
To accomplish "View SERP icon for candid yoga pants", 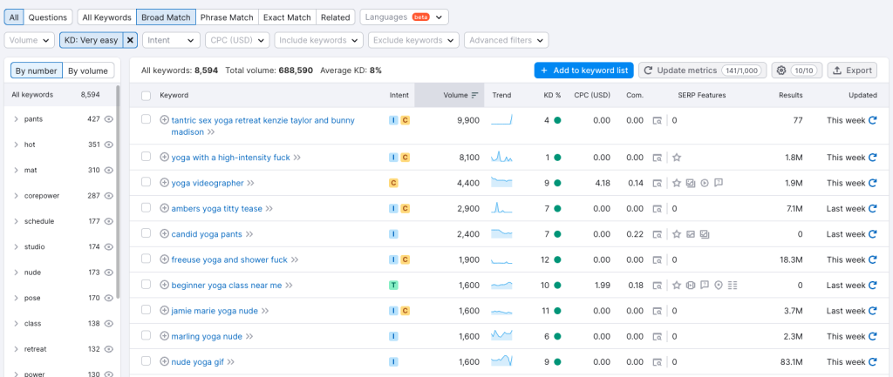I will [x=658, y=234].
